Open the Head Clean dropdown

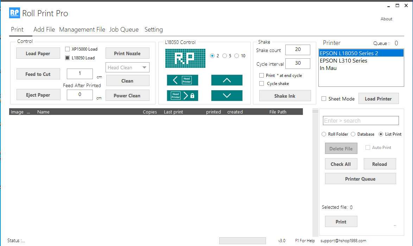127,67
